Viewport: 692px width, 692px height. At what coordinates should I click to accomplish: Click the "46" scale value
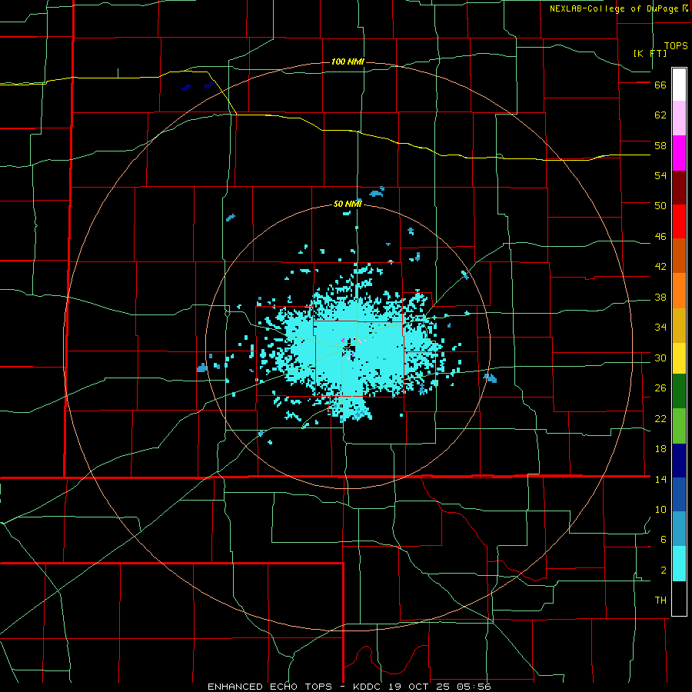coord(660,237)
